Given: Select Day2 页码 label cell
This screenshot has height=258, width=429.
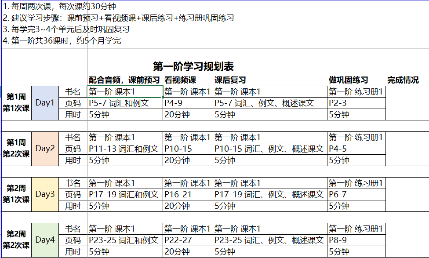Looking at the screenshot, I should pyautogui.click(x=73, y=149).
